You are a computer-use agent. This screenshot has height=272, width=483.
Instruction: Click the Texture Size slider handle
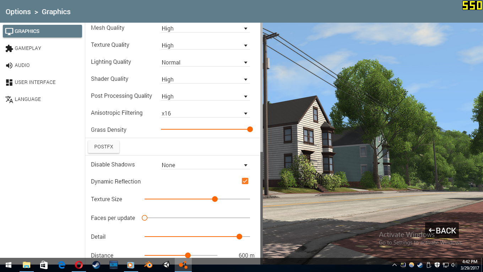215,199
